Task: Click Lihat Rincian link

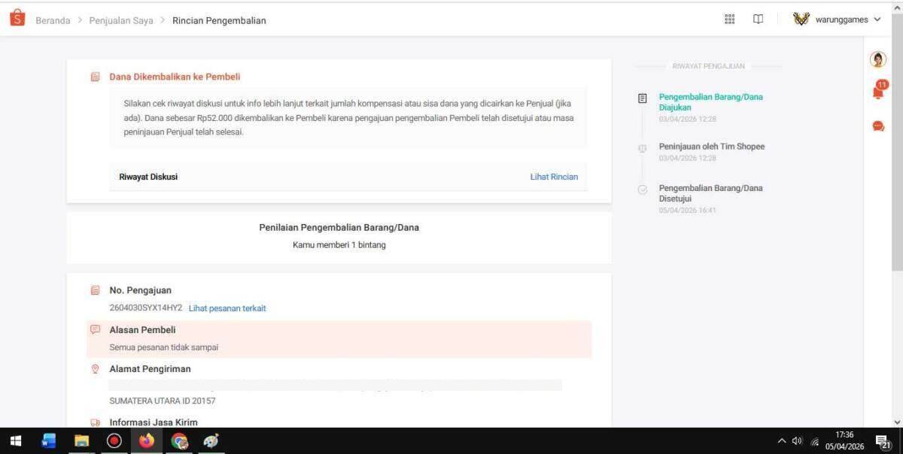Action: [554, 177]
